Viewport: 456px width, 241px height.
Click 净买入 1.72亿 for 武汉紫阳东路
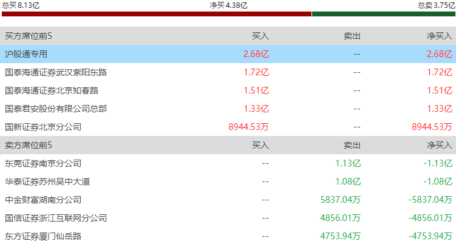click(440, 72)
